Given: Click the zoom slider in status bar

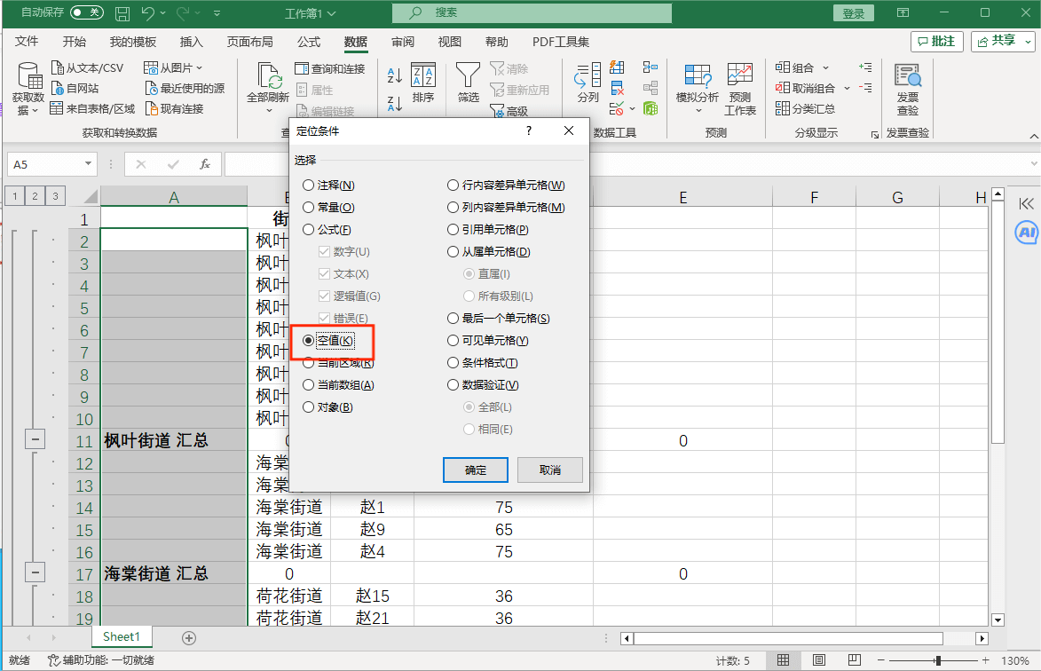Looking at the screenshot, I should pos(938,661).
